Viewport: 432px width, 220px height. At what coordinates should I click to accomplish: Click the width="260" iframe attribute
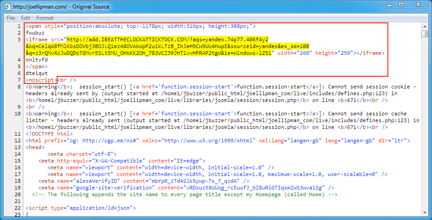click(295, 53)
